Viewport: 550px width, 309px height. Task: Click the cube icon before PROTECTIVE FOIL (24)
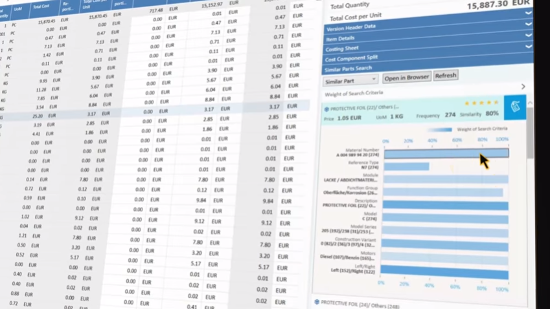317,302
